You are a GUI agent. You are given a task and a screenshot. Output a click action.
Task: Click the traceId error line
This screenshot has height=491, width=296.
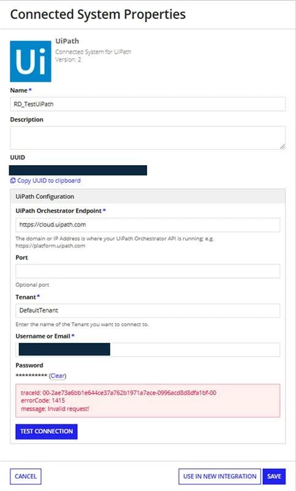118,393
